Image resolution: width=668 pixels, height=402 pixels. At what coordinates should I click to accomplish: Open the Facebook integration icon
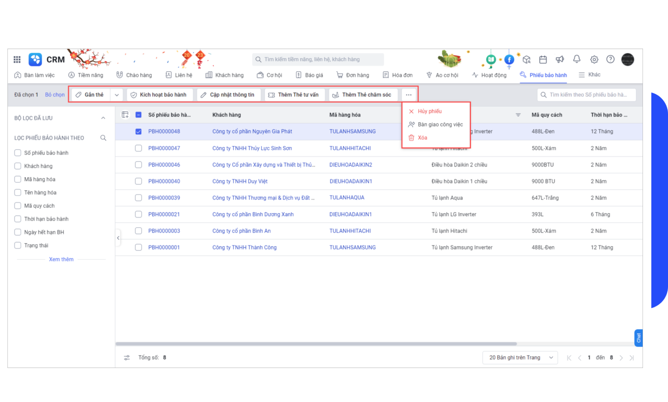(x=509, y=59)
